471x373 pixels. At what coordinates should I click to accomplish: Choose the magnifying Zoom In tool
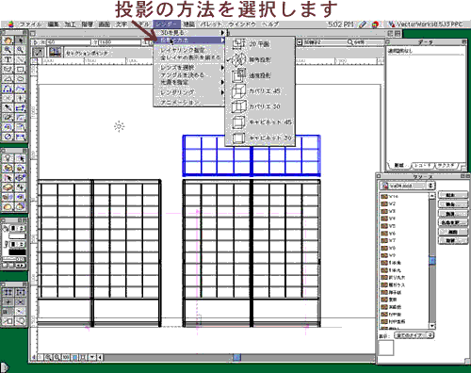click(x=8, y=50)
